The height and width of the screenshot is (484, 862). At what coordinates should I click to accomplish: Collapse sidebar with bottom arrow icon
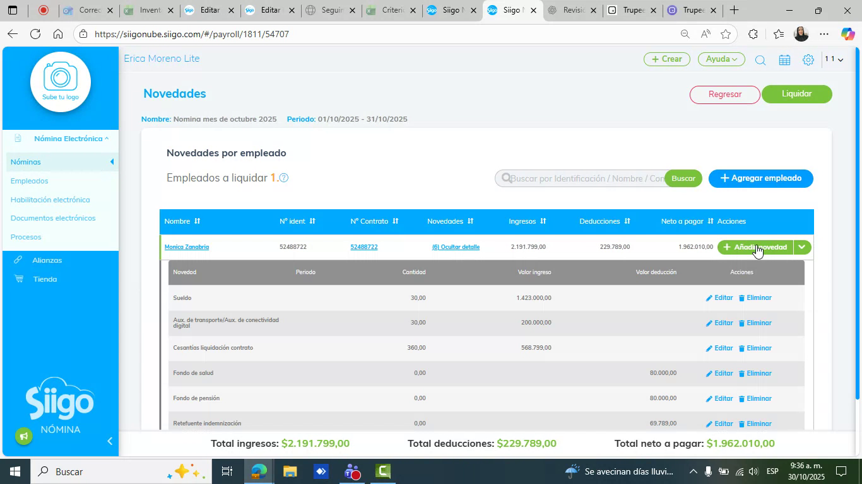point(110,441)
